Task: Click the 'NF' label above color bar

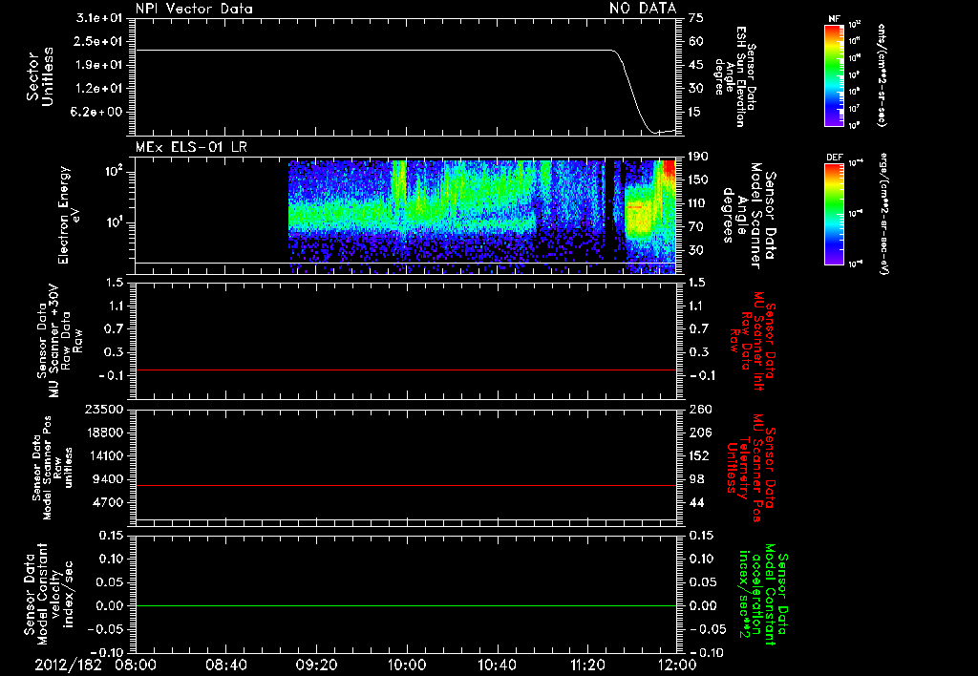Action: point(834,19)
